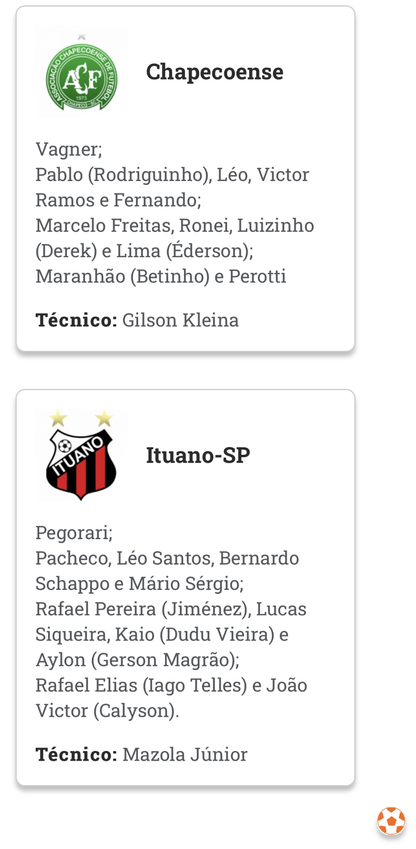Image resolution: width=416 pixels, height=849 pixels.
Task: Click goalkeeper name Pegorari
Action: [x=74, y=533]
